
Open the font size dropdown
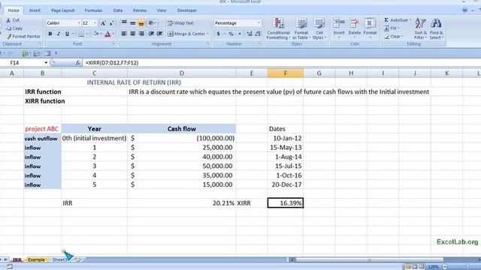tap(95, 23)
